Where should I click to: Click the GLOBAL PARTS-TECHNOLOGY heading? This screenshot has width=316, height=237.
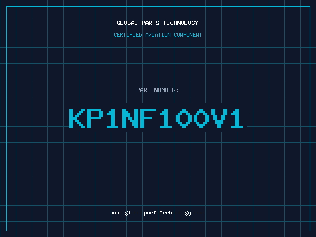pyautogui.click(x=158, y=23)
